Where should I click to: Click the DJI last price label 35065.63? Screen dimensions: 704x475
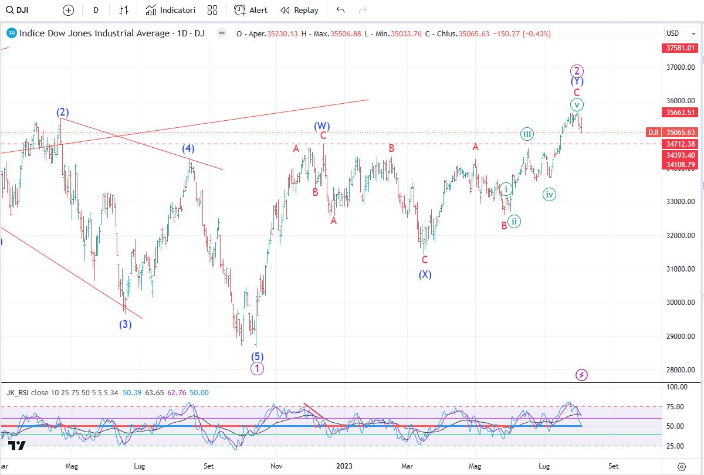point(681,133)
